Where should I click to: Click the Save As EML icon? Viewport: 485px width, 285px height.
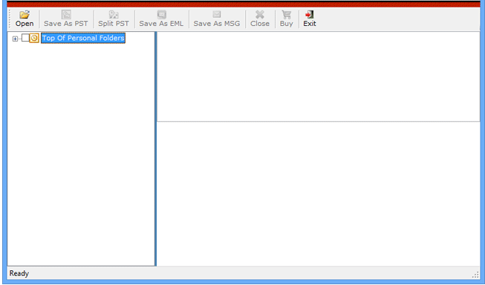(161, 14)
